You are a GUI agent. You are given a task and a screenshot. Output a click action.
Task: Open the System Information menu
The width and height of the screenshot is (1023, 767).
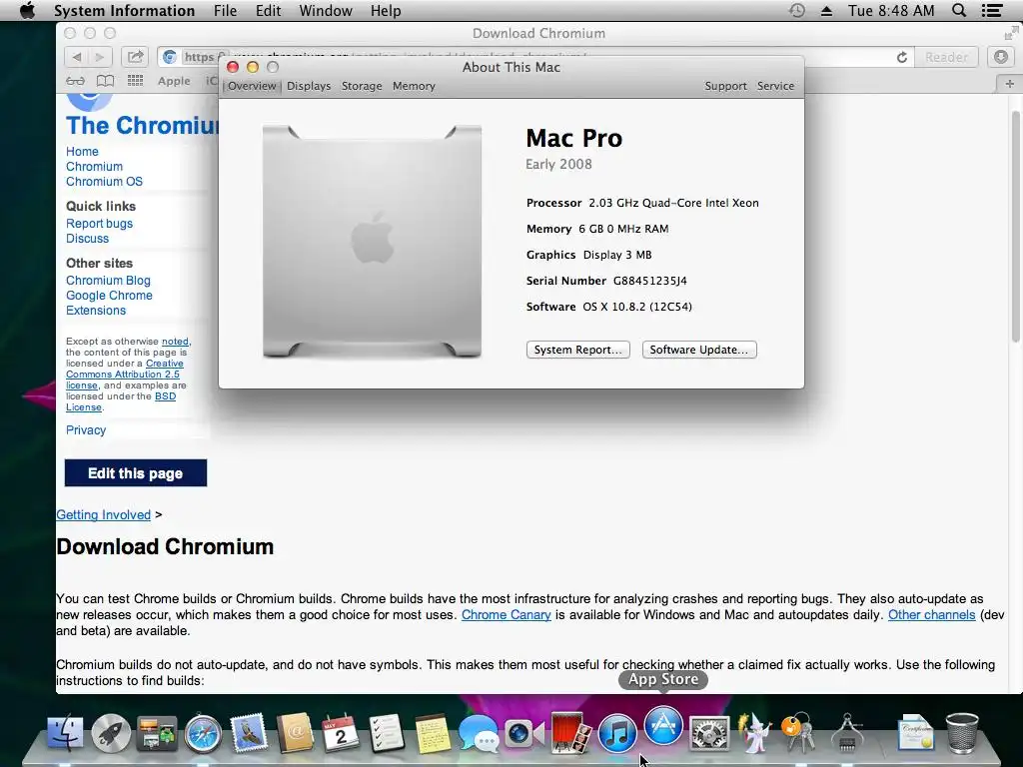pos(124,11)
